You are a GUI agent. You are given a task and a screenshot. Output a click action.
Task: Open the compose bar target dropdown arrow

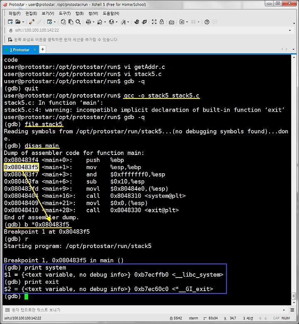coord(284,310)
